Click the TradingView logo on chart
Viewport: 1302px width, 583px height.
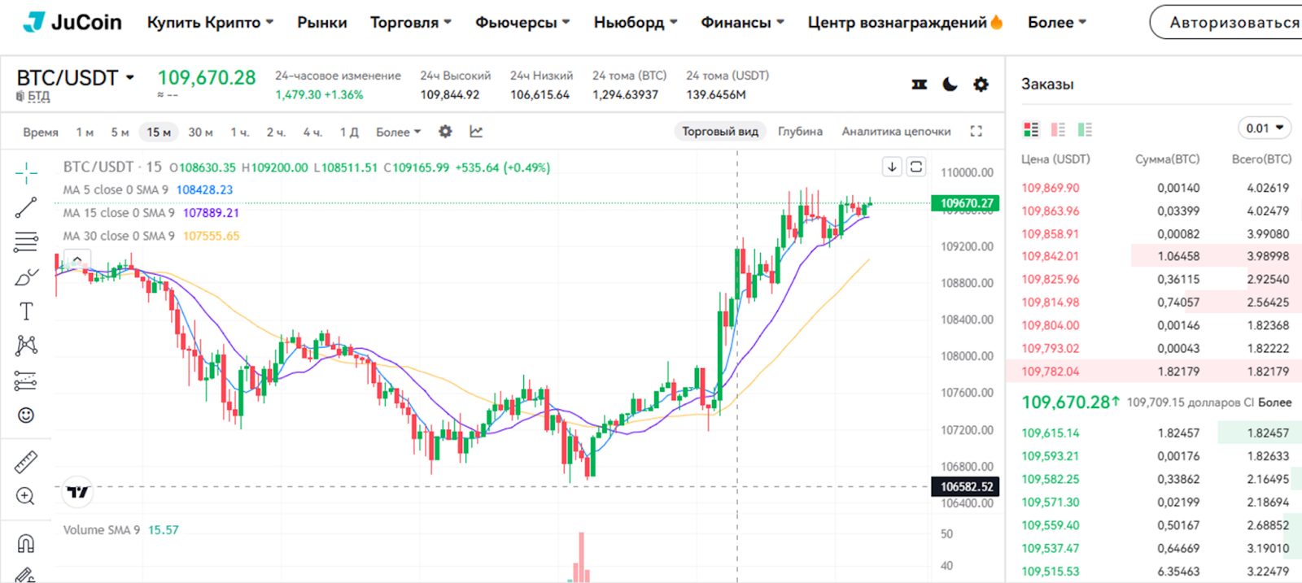78,491
